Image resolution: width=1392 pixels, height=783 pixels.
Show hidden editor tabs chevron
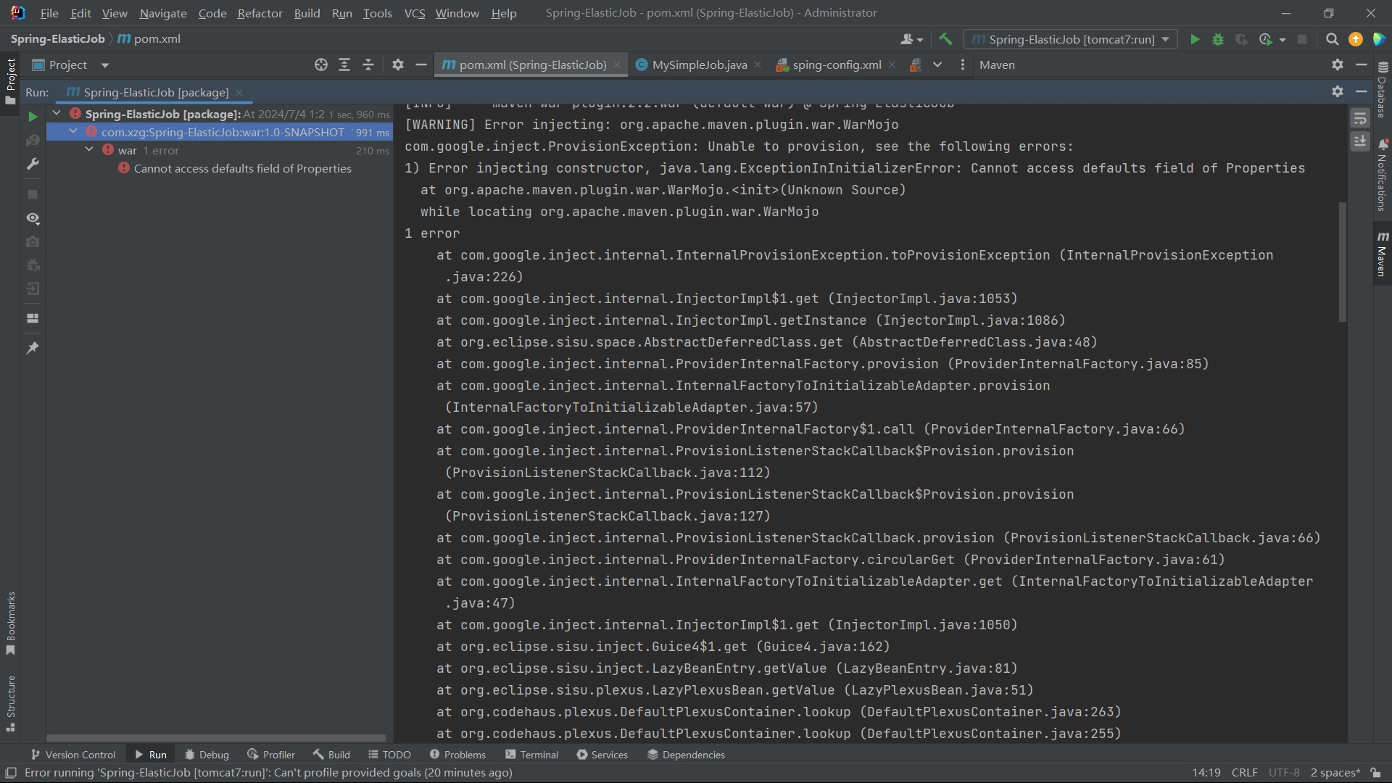pos(937,65)
